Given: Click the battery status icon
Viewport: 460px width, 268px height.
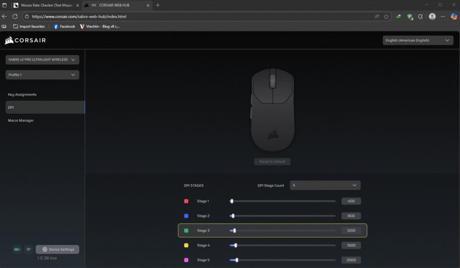Looking at the screenshot, I should click(x=17, y=250).
